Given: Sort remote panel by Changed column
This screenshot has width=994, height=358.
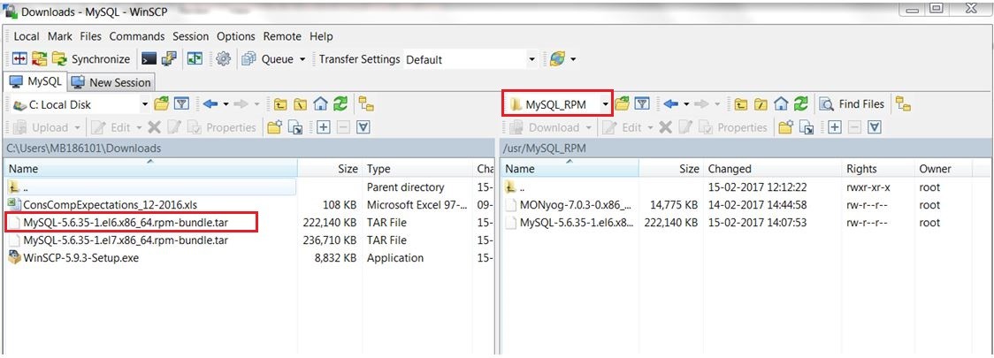Looking at the screenshot, I should coord(772,169).
